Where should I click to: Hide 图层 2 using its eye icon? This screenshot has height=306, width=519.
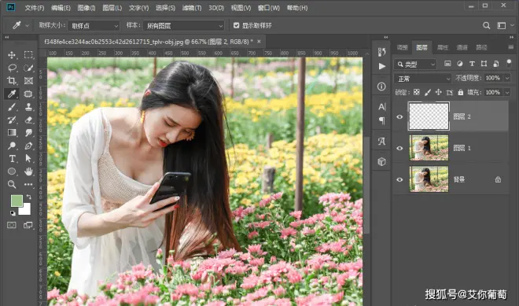click(399, 116)
